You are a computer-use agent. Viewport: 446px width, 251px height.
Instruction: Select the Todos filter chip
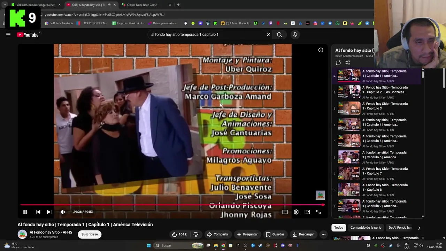[339, 228]
